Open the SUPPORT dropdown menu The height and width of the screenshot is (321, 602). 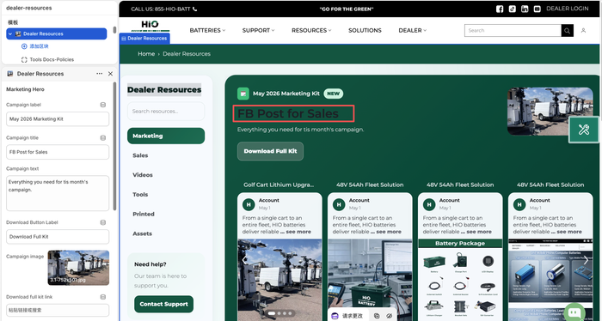[x=258, y=30]
